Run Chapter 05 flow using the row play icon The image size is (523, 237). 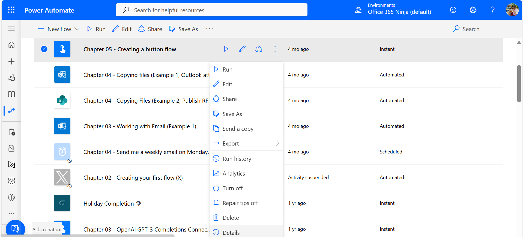point(226,49)
